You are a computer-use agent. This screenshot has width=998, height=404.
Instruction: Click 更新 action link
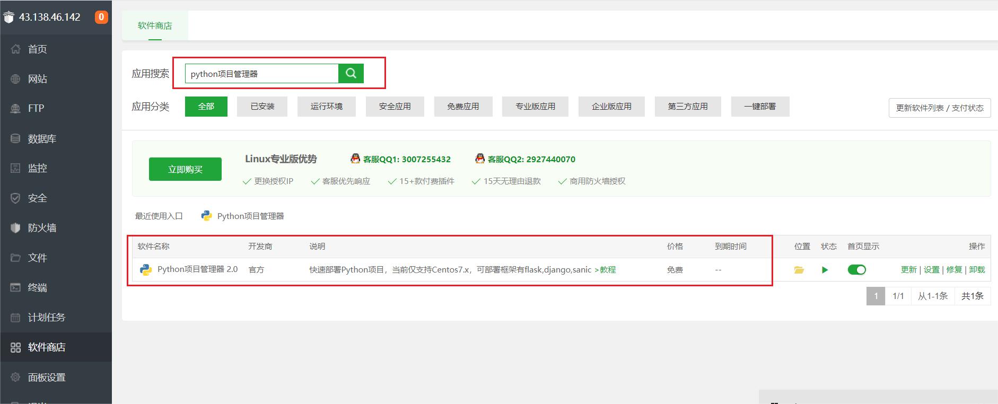click(x=908, y=270)
